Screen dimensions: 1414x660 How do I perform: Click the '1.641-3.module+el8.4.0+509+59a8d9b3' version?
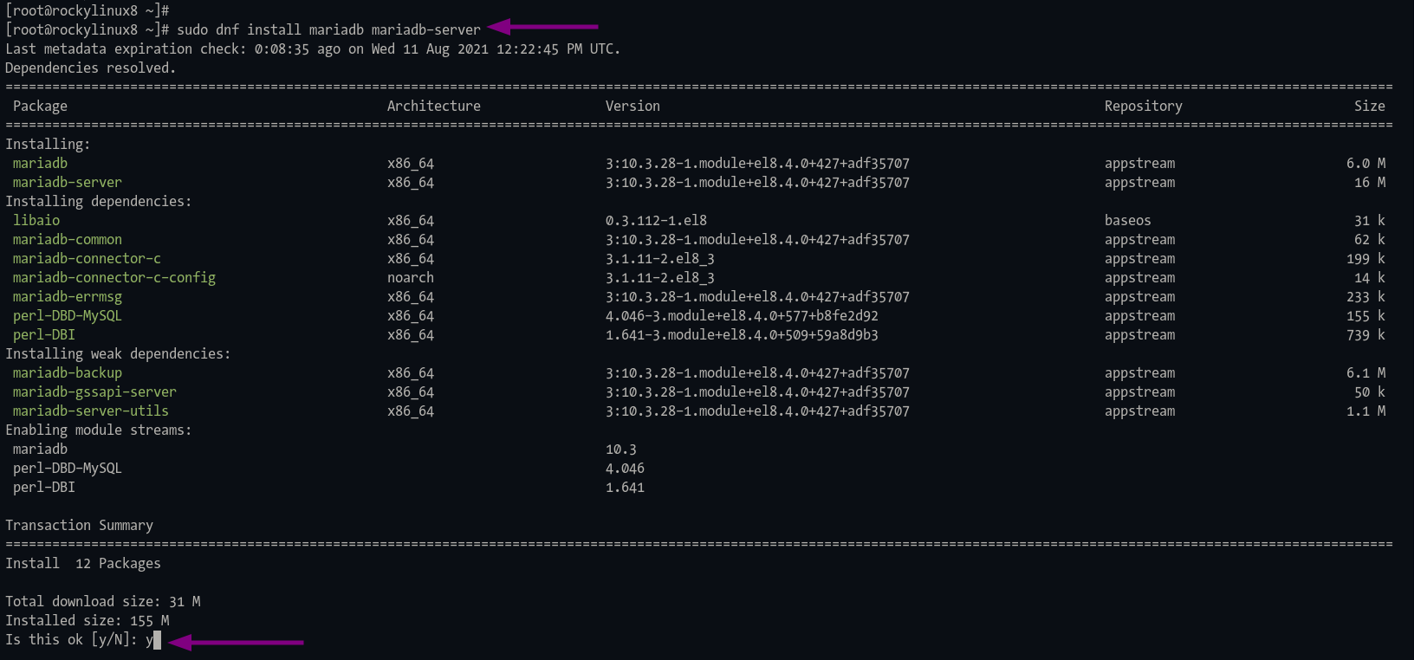[742, 334]
